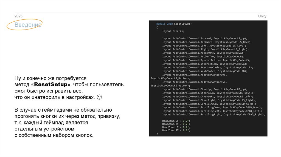Click the ControlCommand.NextChoice line
281x157 pixels.
point(205,71)
